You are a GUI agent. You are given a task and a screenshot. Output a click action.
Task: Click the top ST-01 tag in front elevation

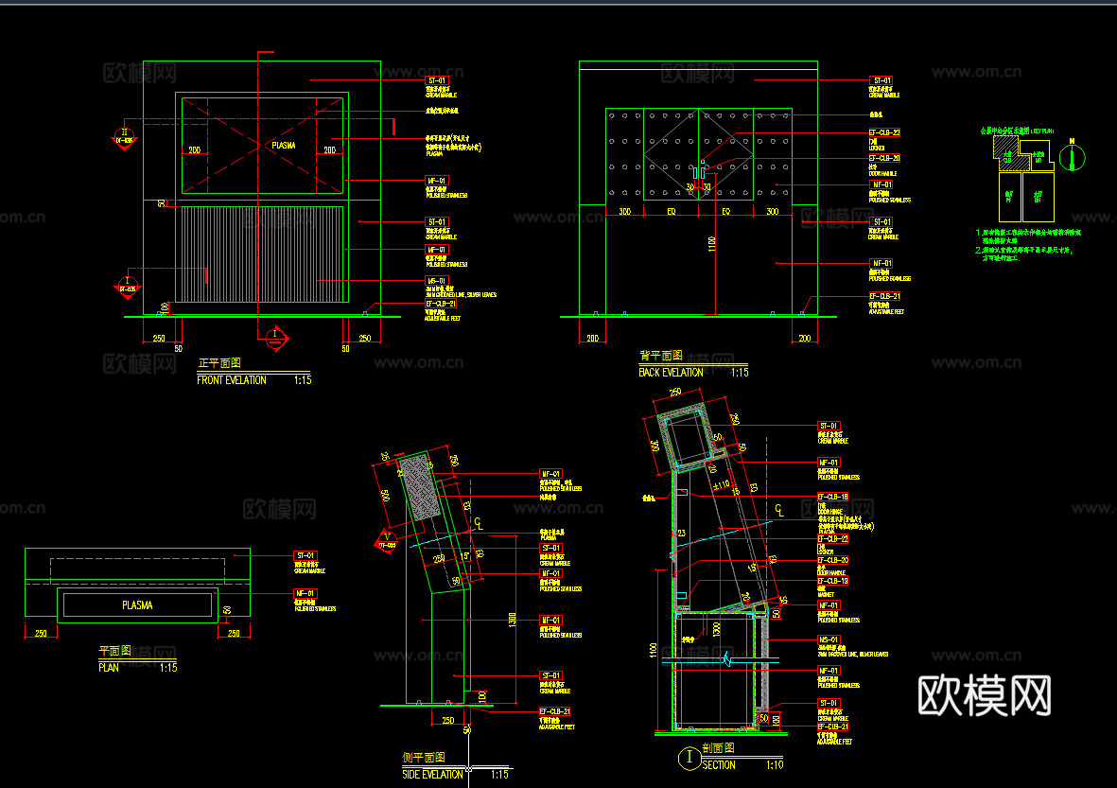pyautogui.click(x=437, y=80)
